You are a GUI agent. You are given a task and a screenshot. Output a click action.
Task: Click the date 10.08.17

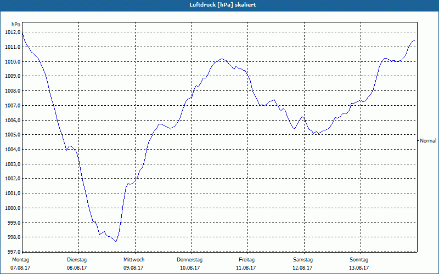click(x=190, y=268)
